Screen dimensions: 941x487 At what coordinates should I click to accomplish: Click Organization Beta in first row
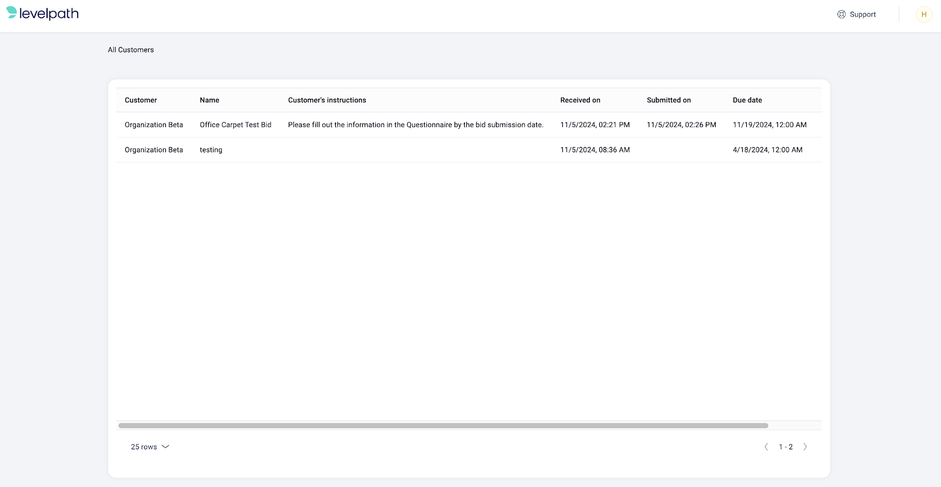(154, 125)
